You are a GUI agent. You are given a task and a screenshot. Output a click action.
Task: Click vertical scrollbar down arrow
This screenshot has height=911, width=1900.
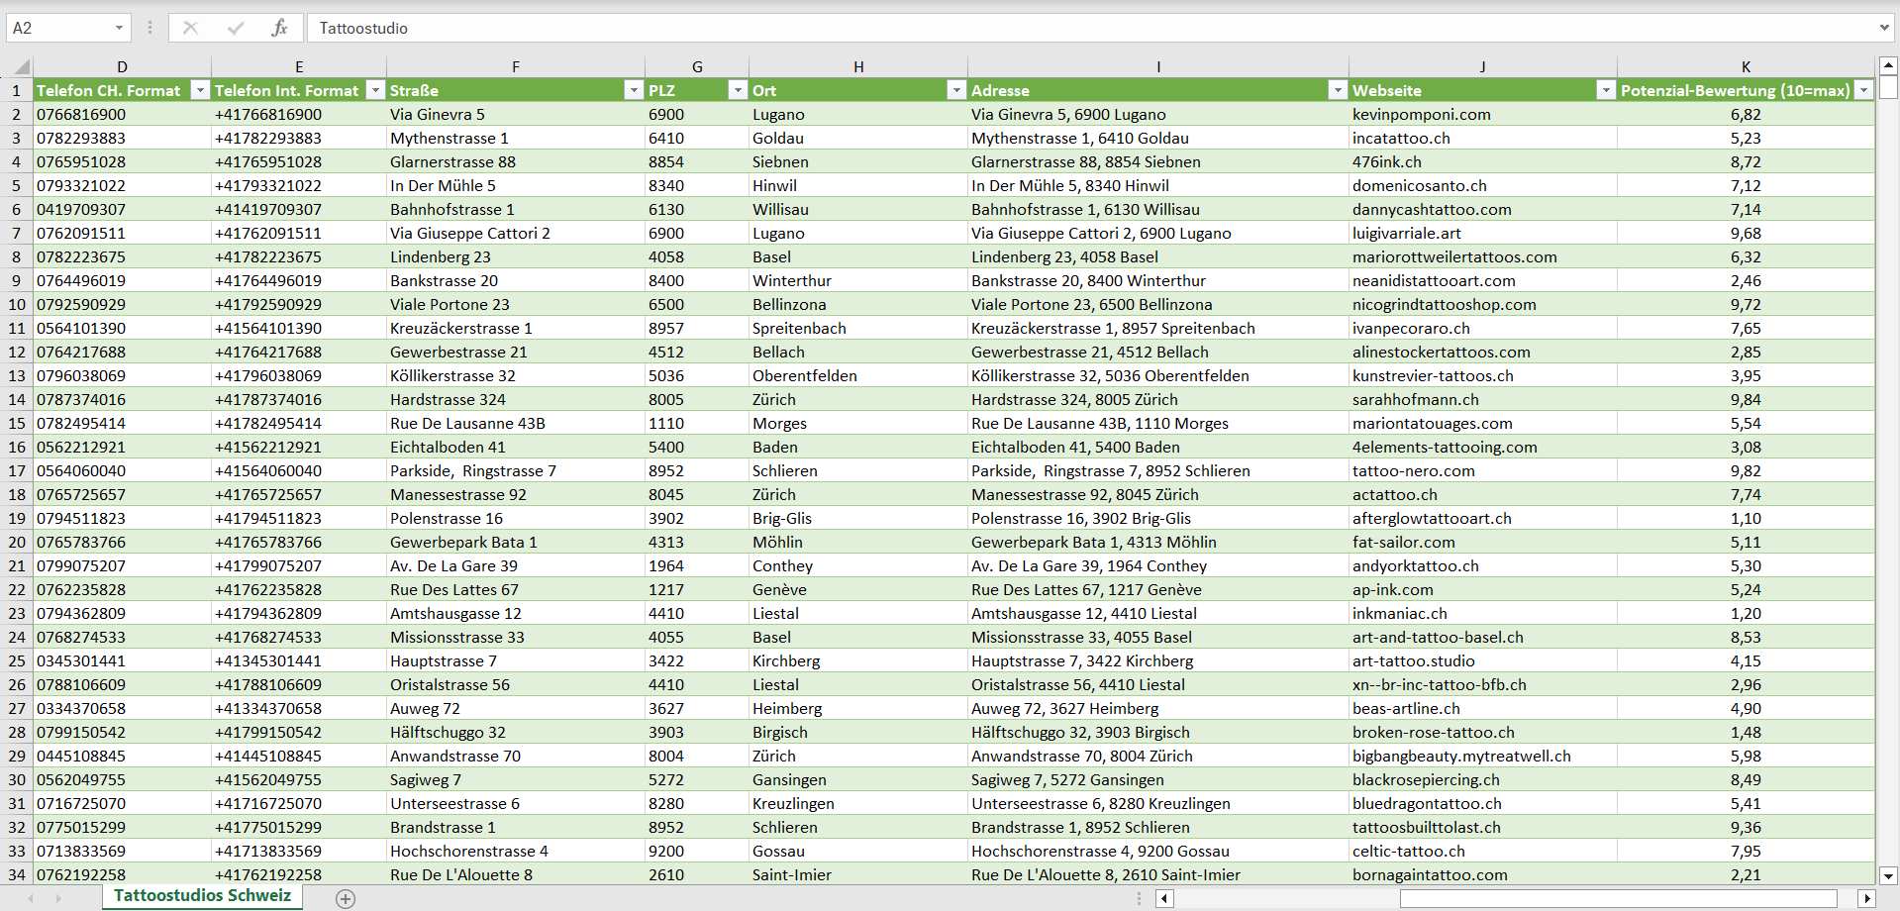[1888, 875]
